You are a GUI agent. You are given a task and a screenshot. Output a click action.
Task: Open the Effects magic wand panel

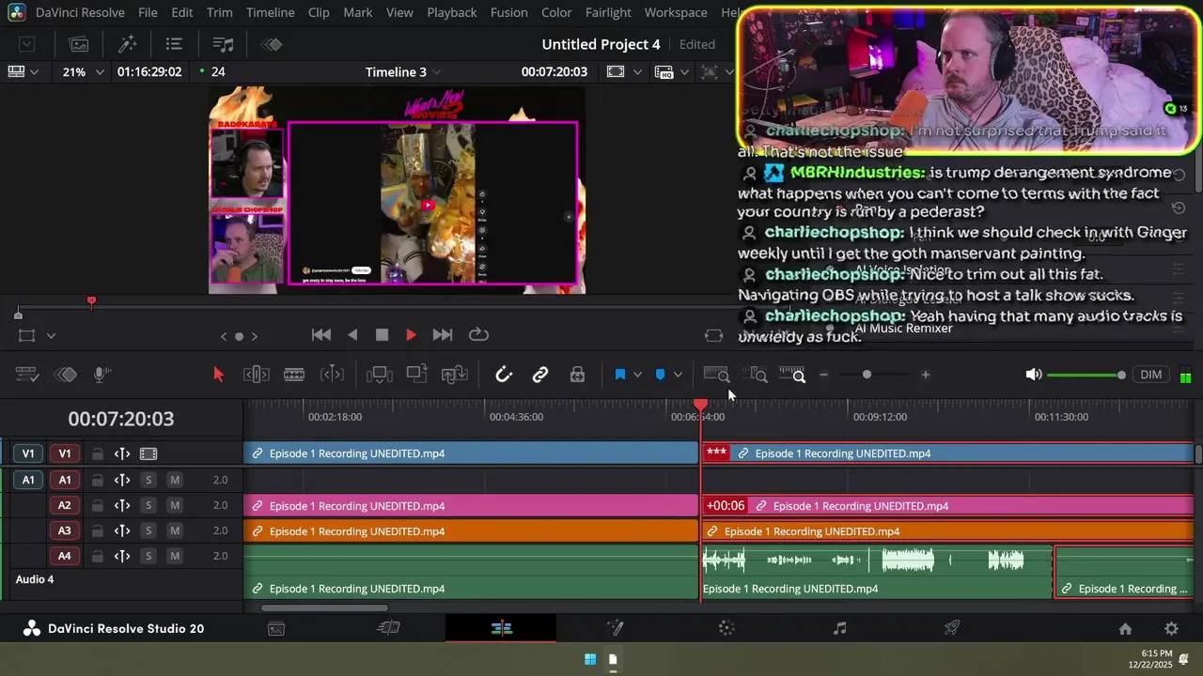[127, 44]
